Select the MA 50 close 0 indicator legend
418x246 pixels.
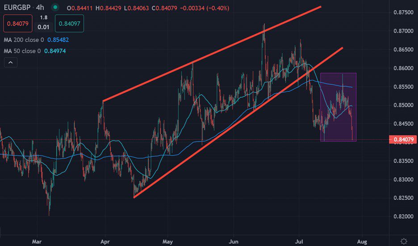(x=22, y=51)
